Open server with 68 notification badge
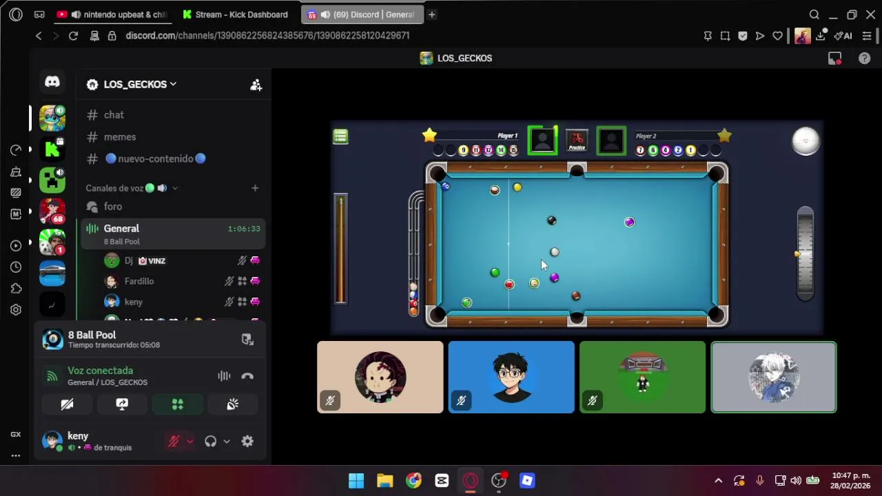This screenshot has width=882, height=496. coord(52,210)
